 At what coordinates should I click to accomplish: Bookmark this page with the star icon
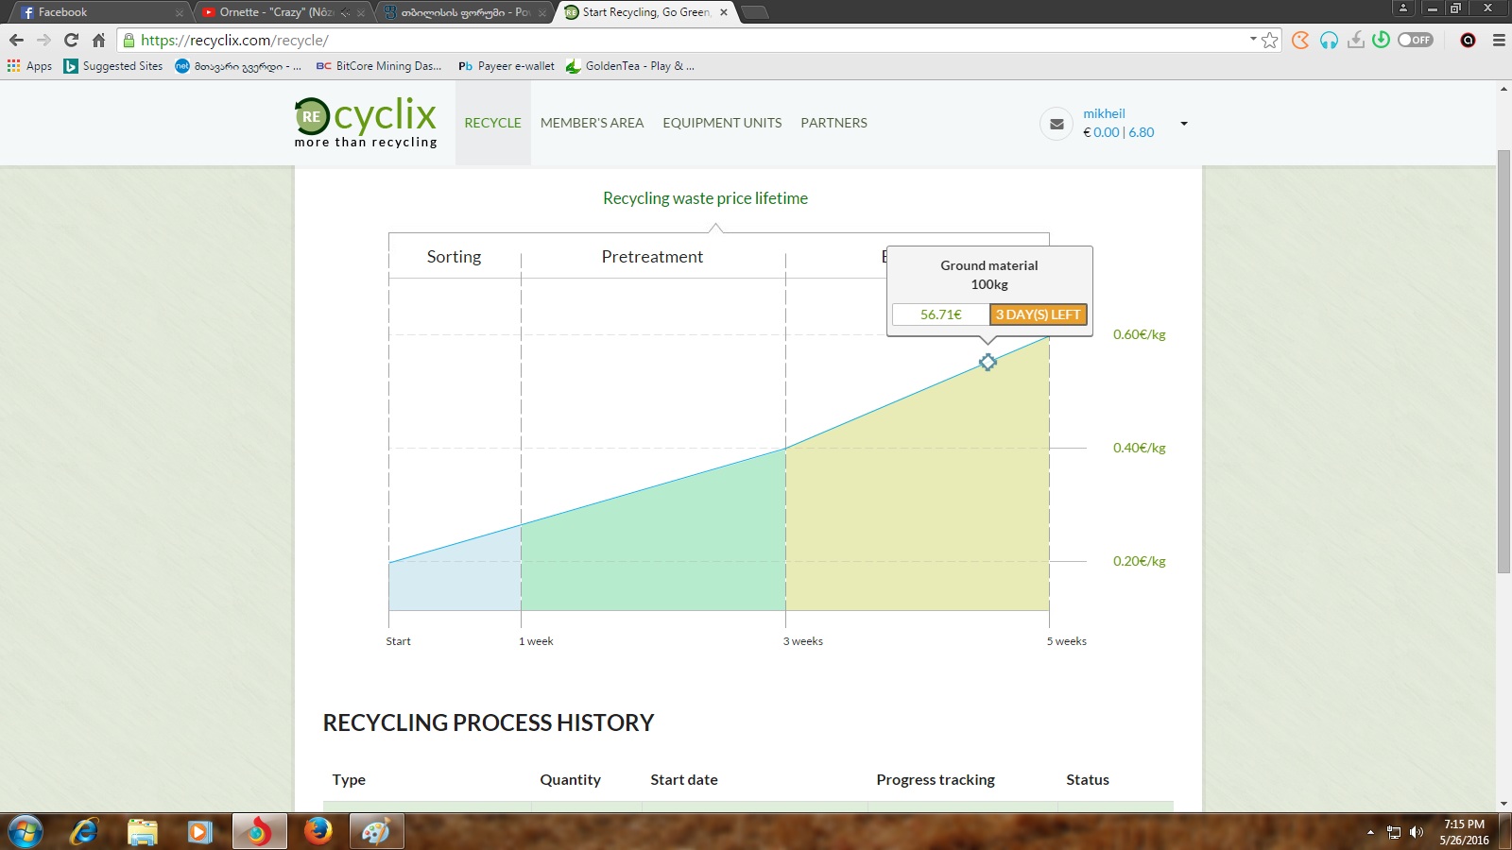click(1270, 40)
